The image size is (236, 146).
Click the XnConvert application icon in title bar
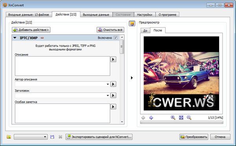tap(5, 5)
